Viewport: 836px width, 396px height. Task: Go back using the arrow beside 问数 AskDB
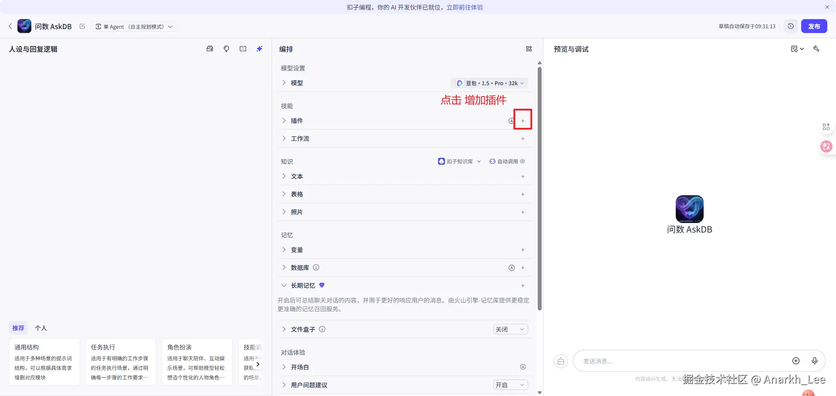coord(10,26)
